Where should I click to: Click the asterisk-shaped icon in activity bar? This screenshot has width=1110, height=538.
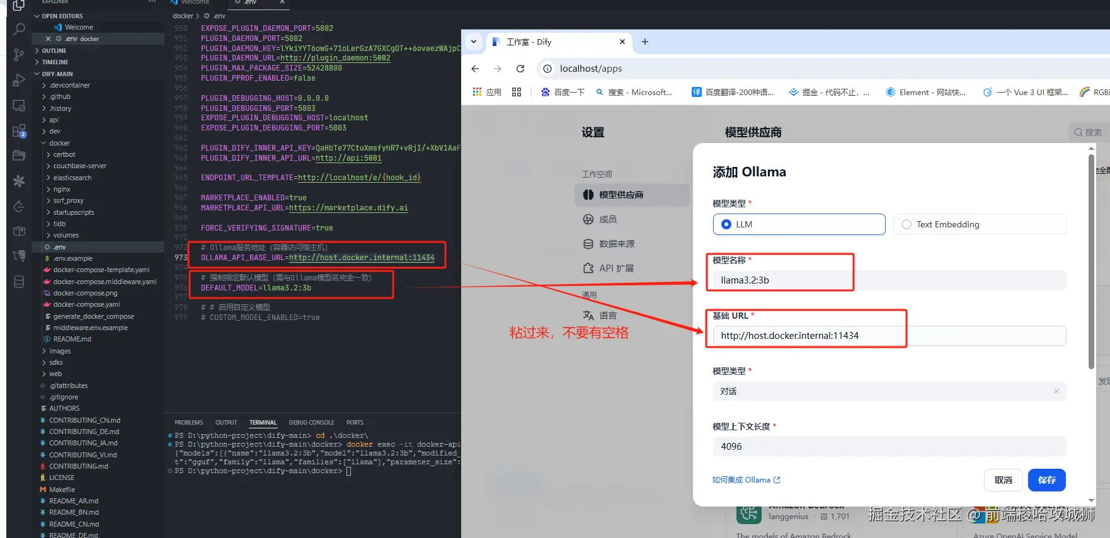[19, 181]
